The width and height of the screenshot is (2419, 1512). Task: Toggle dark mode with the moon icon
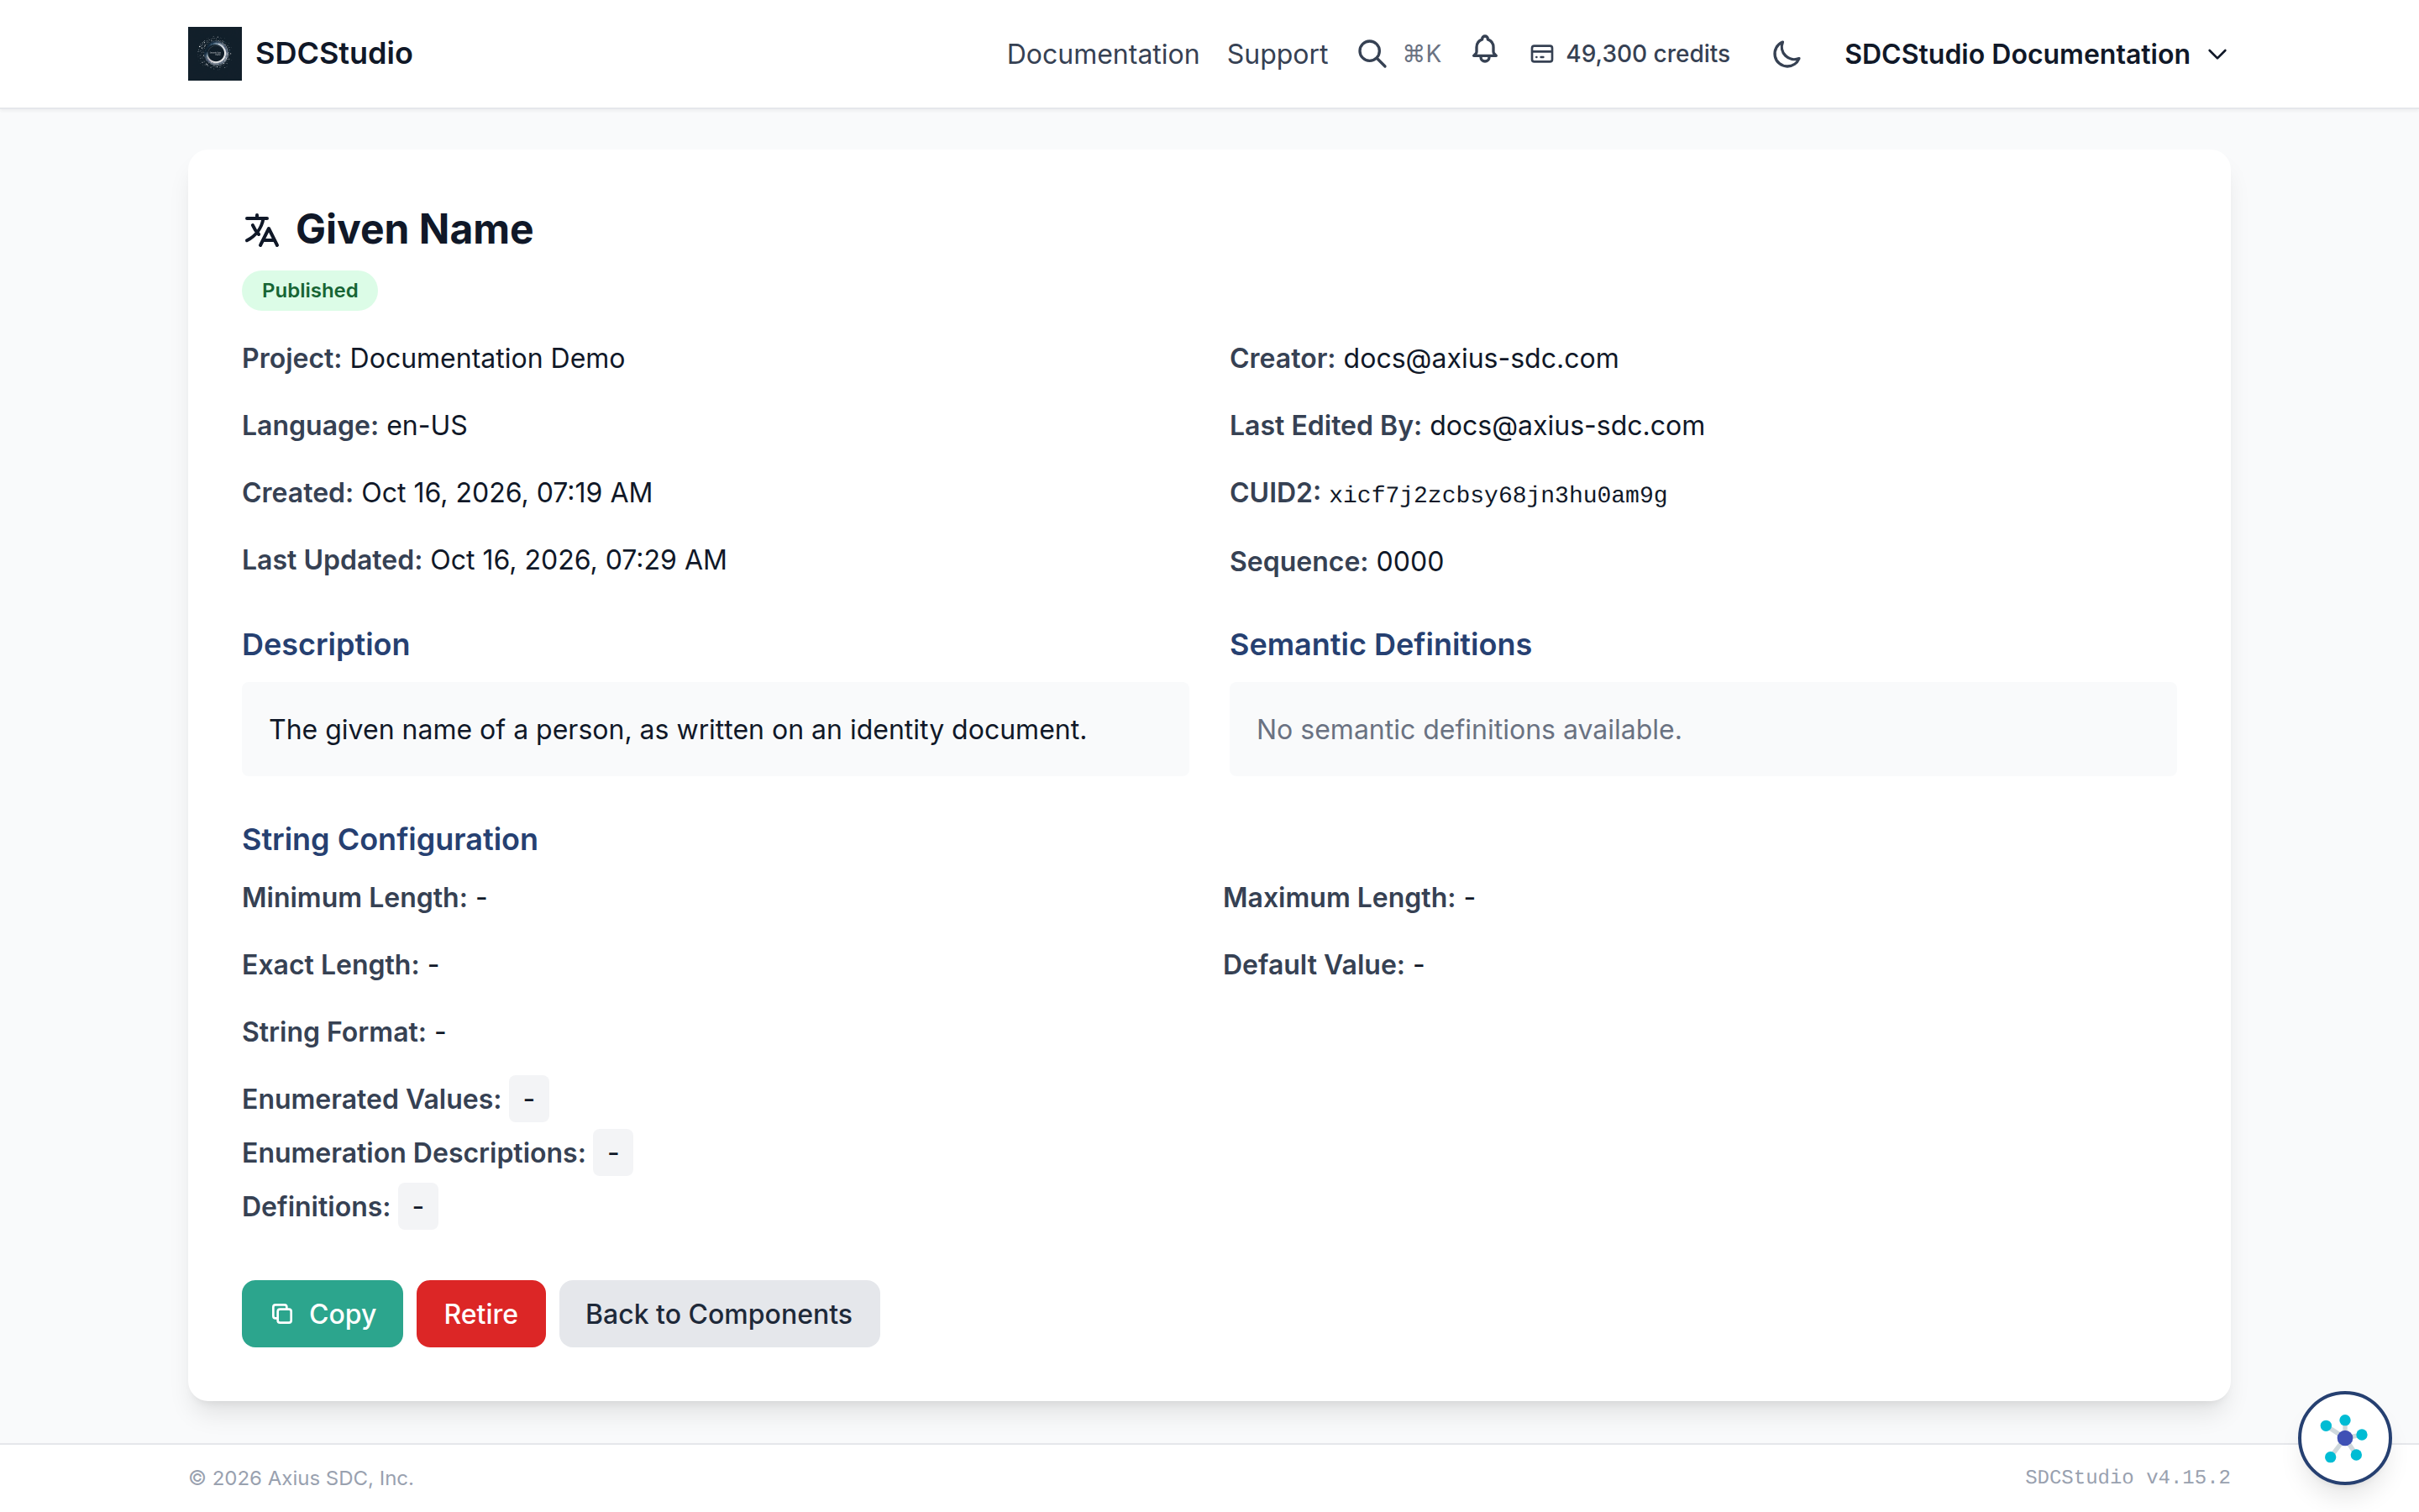point(1787,54)
